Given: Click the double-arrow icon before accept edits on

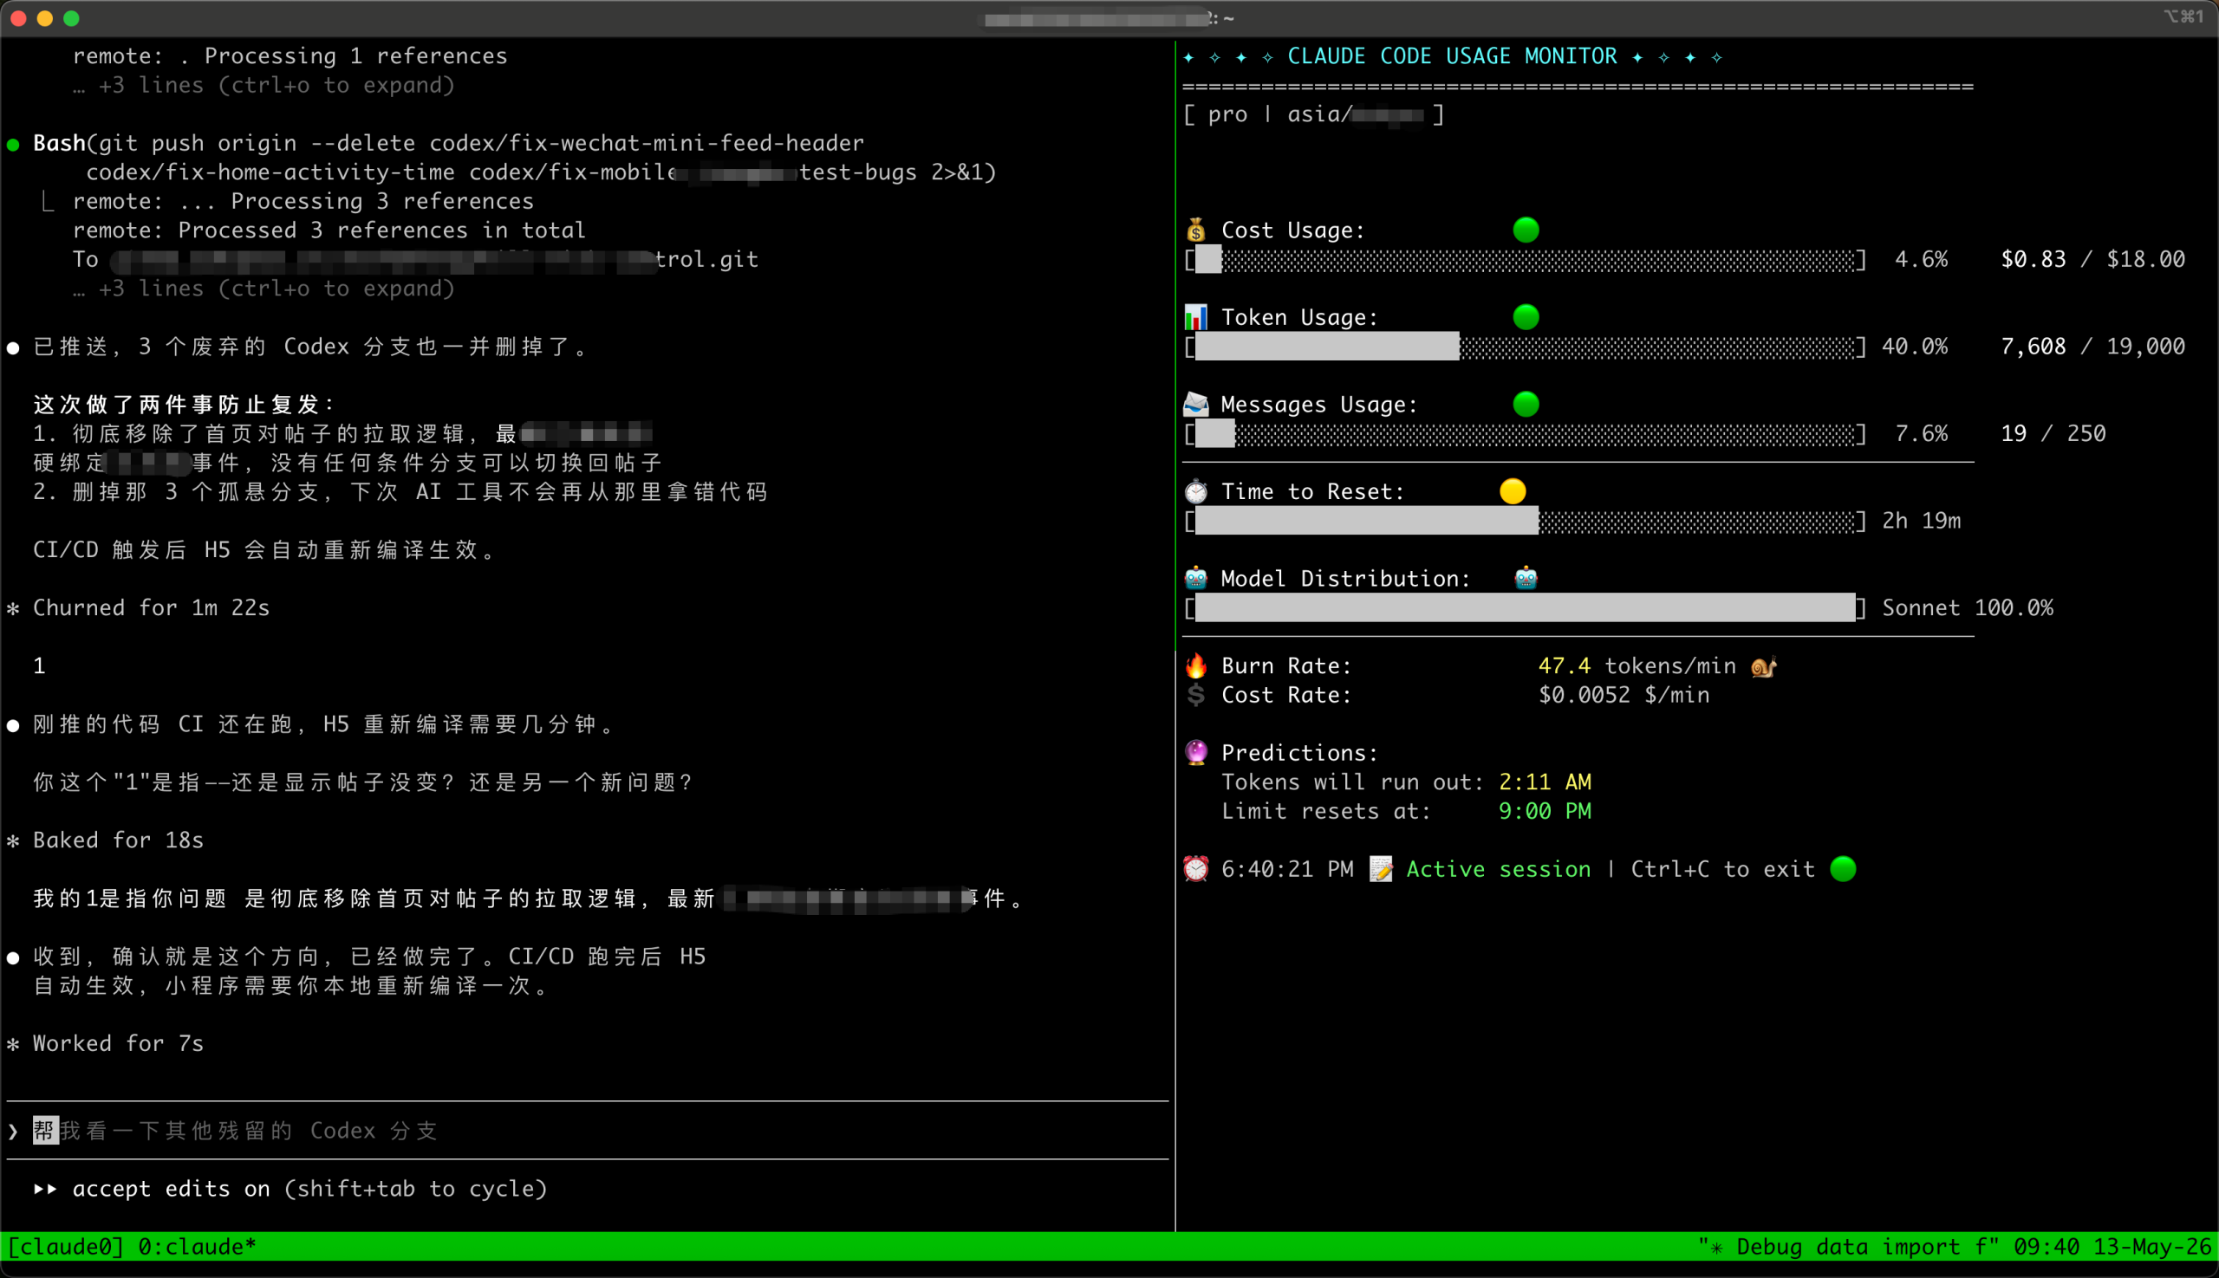Looking at the screenshot, I should [45, 1190].
